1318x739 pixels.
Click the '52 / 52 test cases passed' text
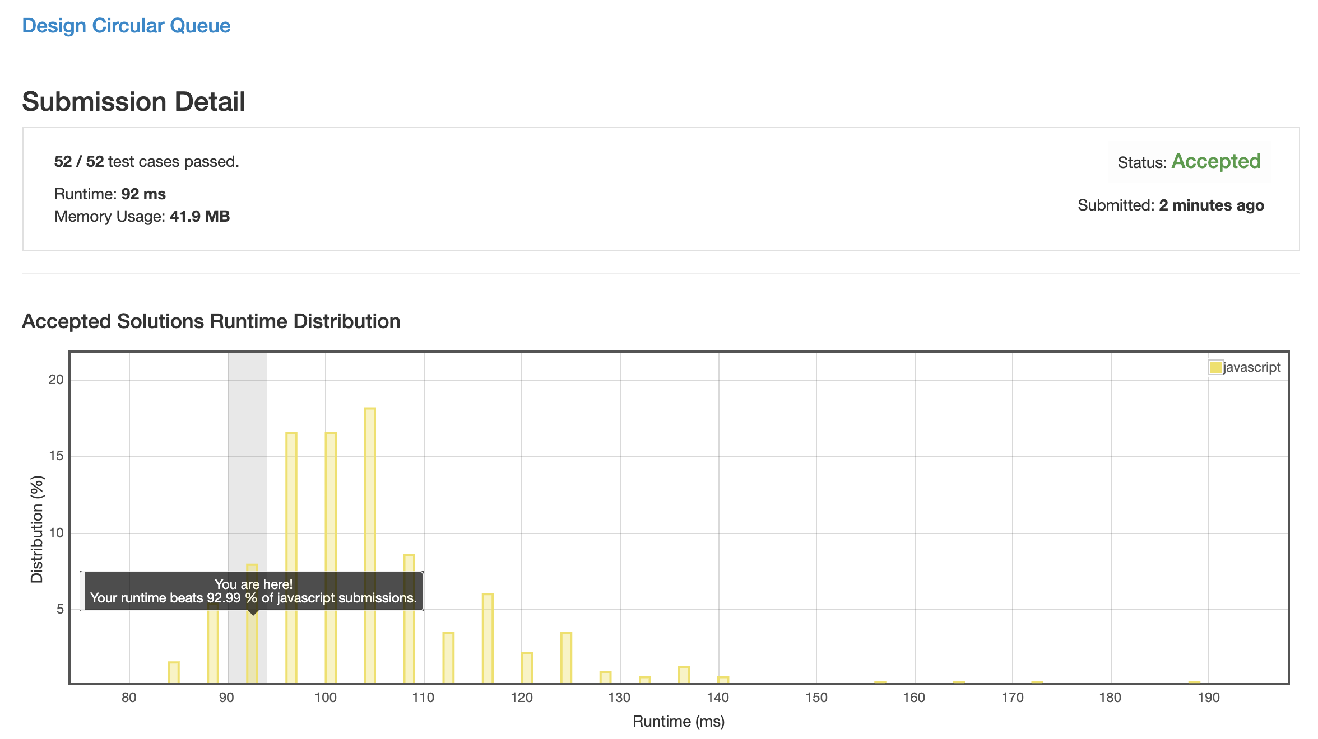[146, 162]
